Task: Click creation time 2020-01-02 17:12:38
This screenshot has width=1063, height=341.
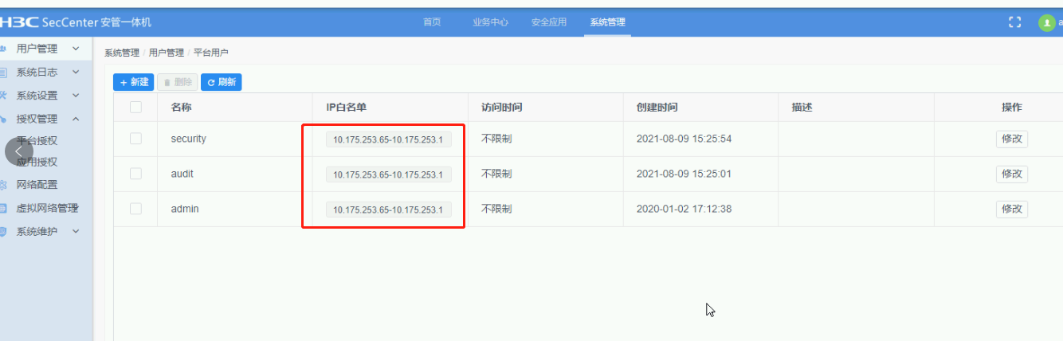Action: coord(684,209)
